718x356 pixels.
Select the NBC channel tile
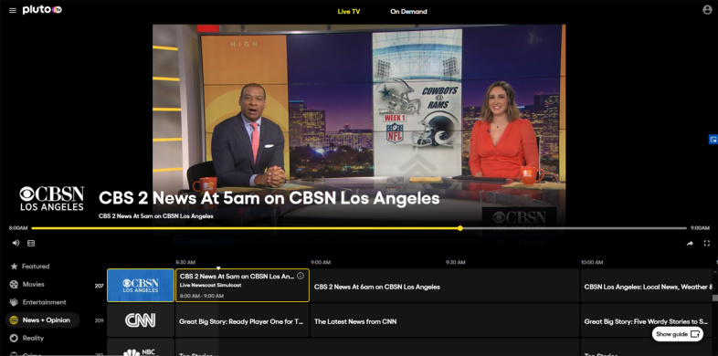[x=141, y=347]
